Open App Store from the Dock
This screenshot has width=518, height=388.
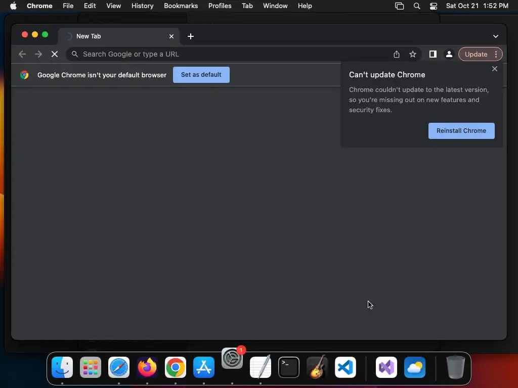tap(204, 367)
